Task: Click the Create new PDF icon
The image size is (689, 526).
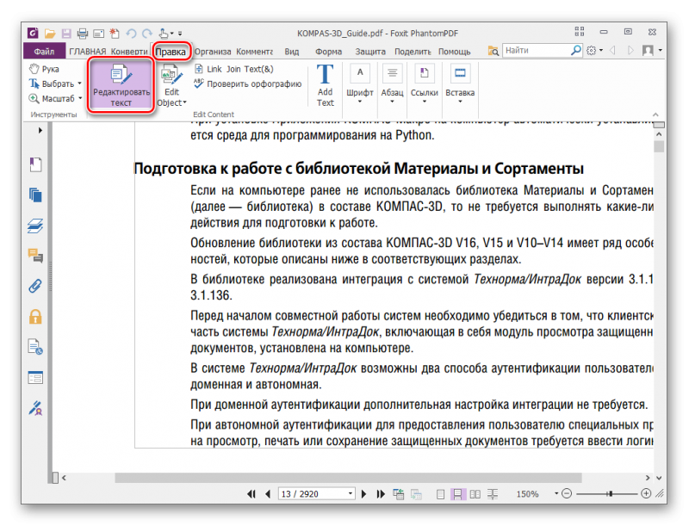Action: pos(115,34)
